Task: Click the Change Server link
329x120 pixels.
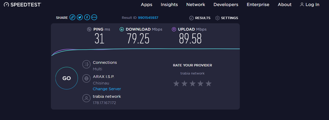Action: tap(107, 89)
